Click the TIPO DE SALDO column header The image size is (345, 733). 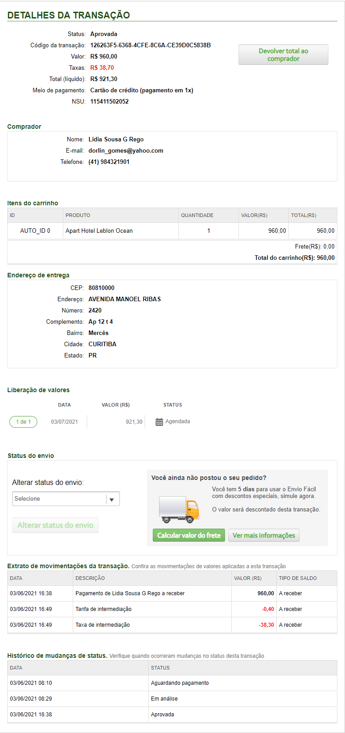coord(298,578)
